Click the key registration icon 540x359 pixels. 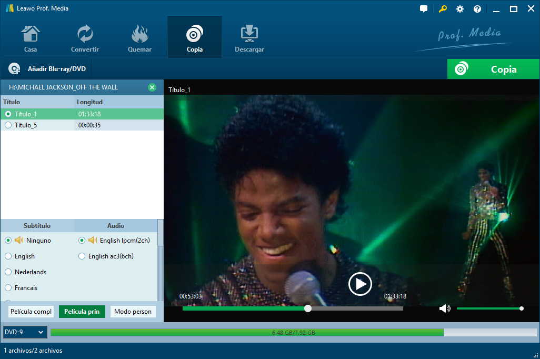pyautogui.click(x=443, y=9)
